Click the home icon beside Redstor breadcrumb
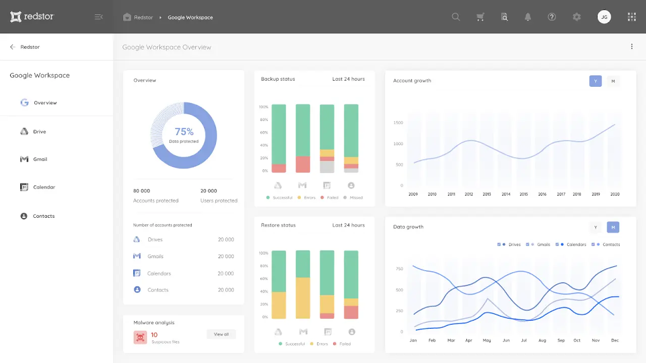The height and width of the screenshot is (363, 646). pyautogui.click(x=127, y=17)
